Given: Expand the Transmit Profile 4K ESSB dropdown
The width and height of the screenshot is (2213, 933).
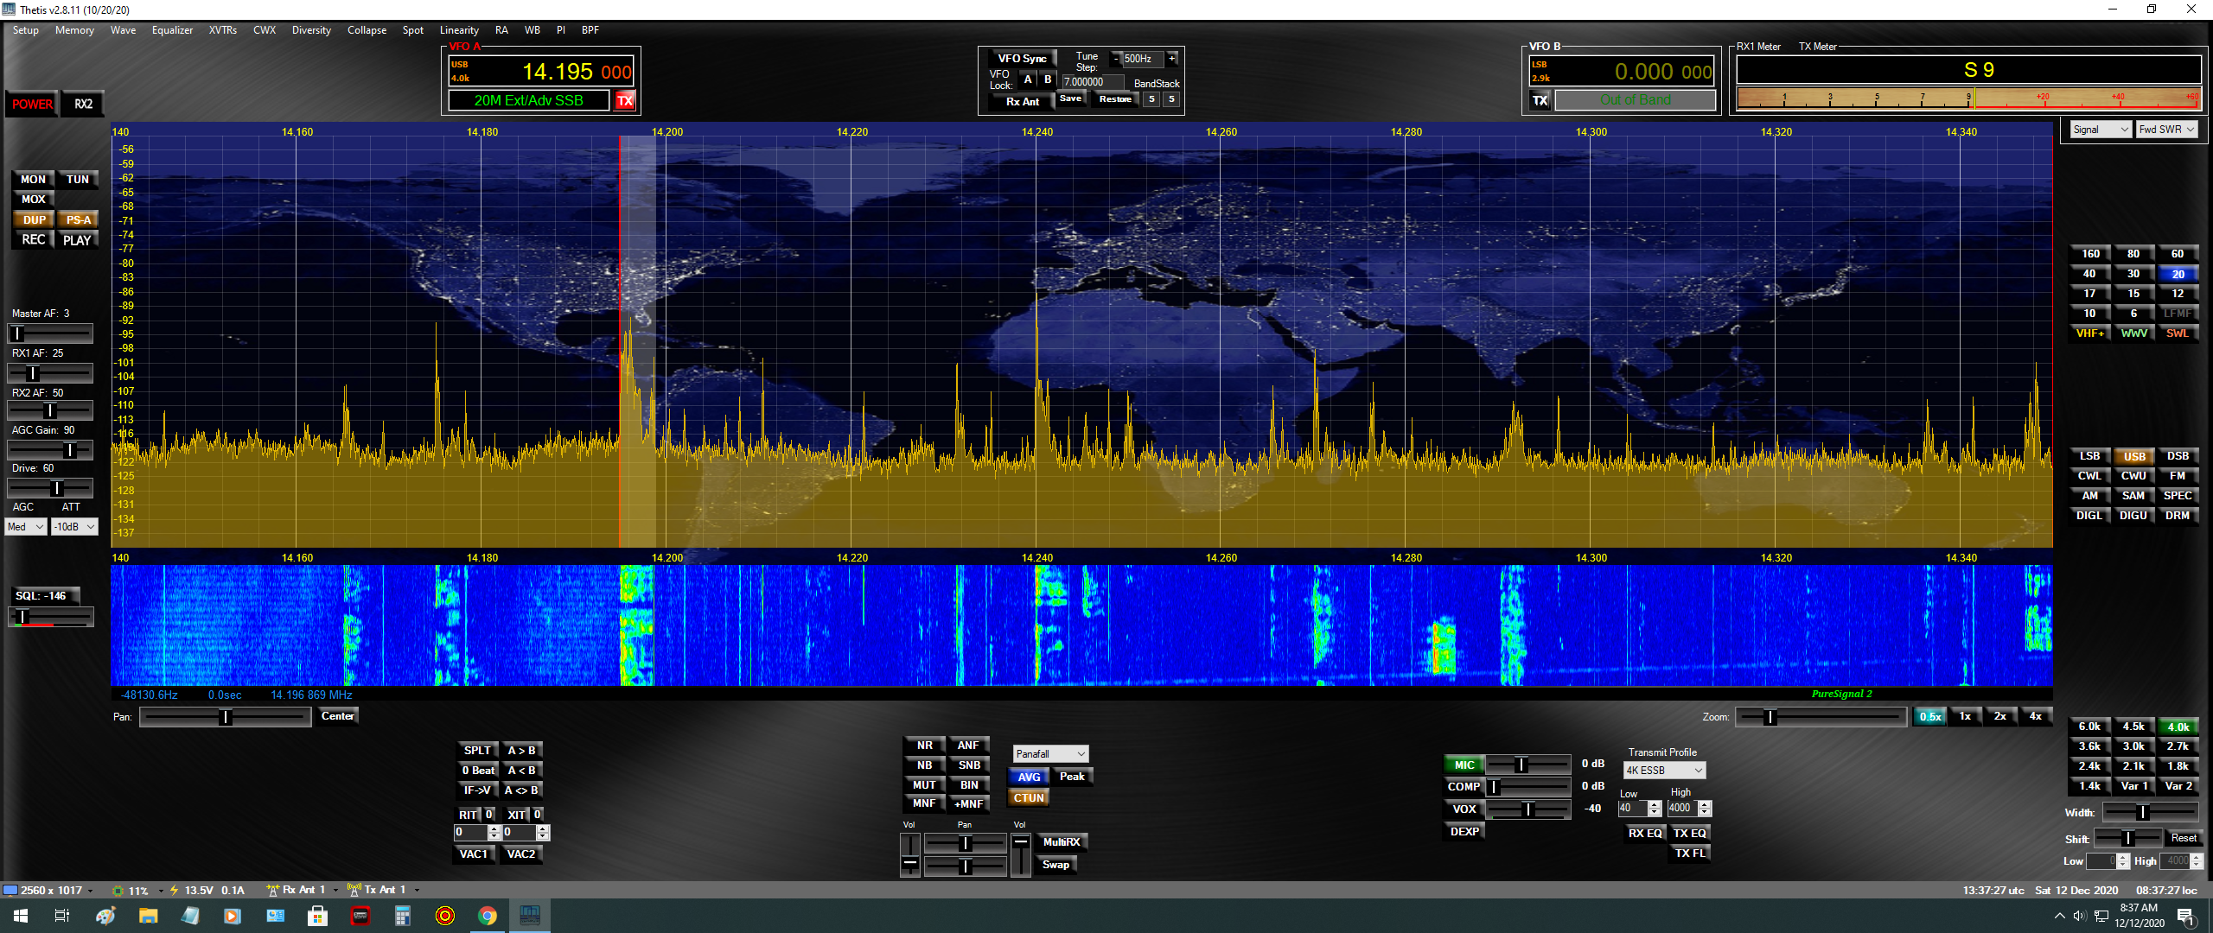Looking at the screenshot, I should [x=1663, y=771].
